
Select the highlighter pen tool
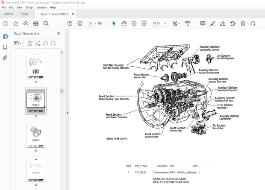coord(213,23)
